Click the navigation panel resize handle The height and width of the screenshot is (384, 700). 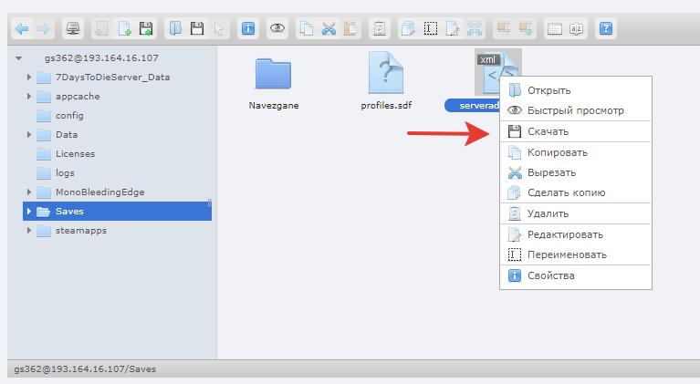(x=210, y=202)
